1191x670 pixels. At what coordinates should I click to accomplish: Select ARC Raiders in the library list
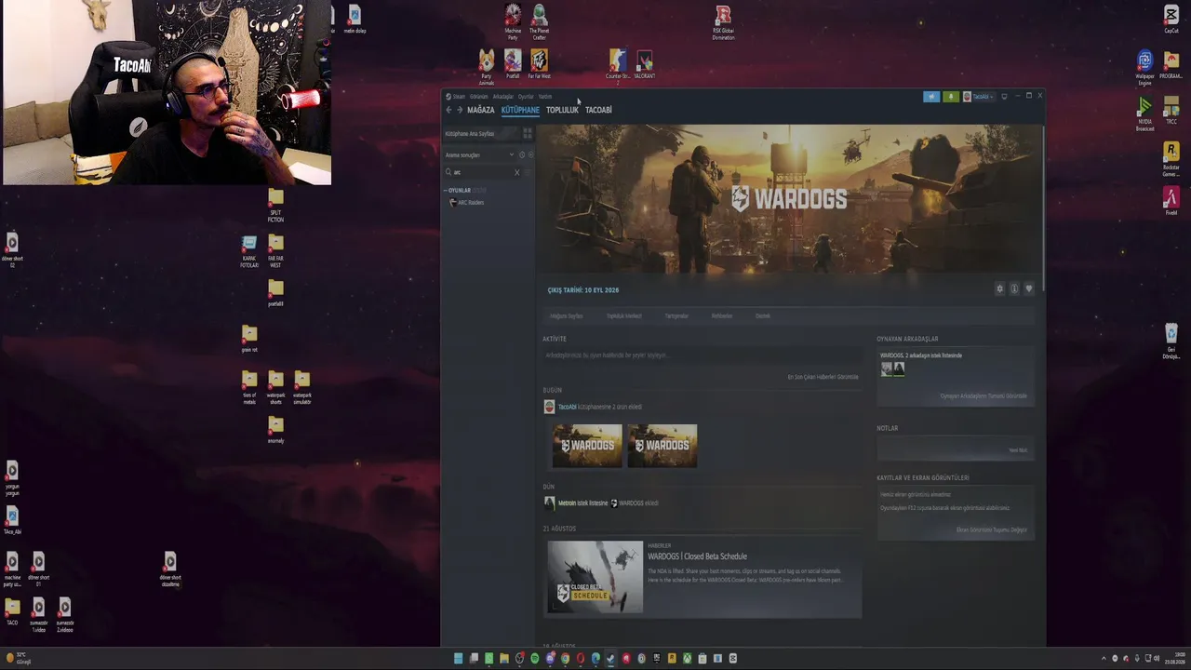(471, 203)
